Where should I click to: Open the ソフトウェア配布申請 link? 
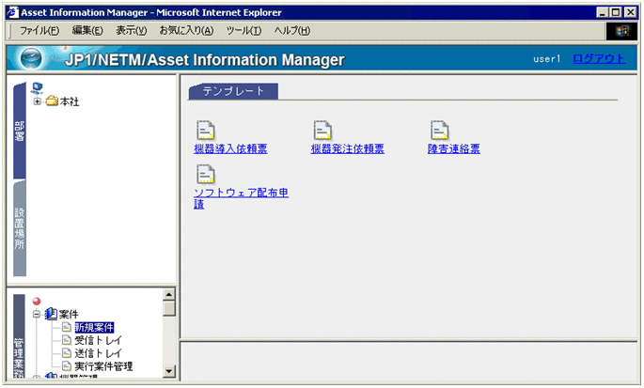coord(241,198)
